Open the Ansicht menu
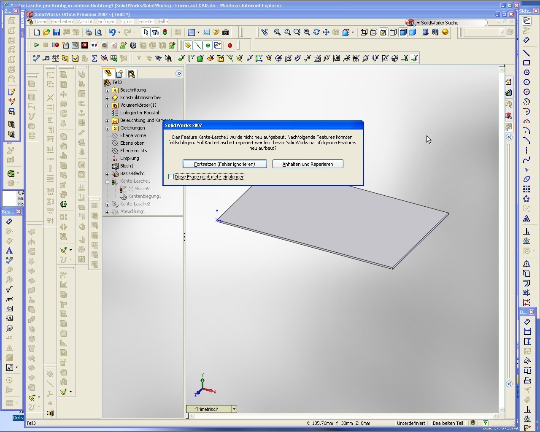 [85, 22]
